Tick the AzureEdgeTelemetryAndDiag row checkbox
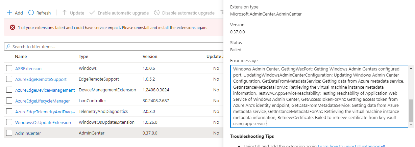 pos(9,112)
